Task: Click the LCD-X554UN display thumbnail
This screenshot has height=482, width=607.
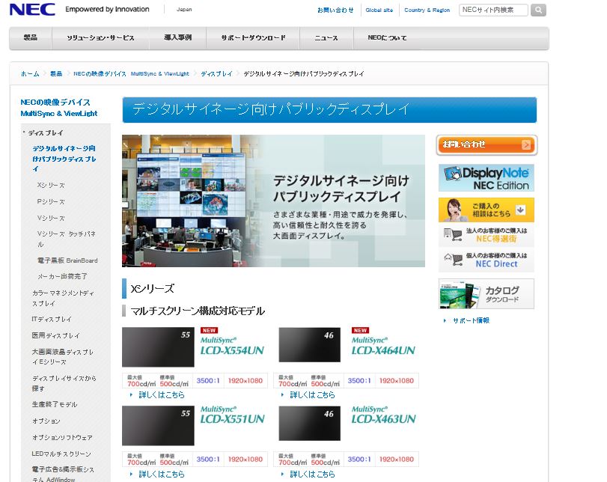Action: (x=158, y=347)
